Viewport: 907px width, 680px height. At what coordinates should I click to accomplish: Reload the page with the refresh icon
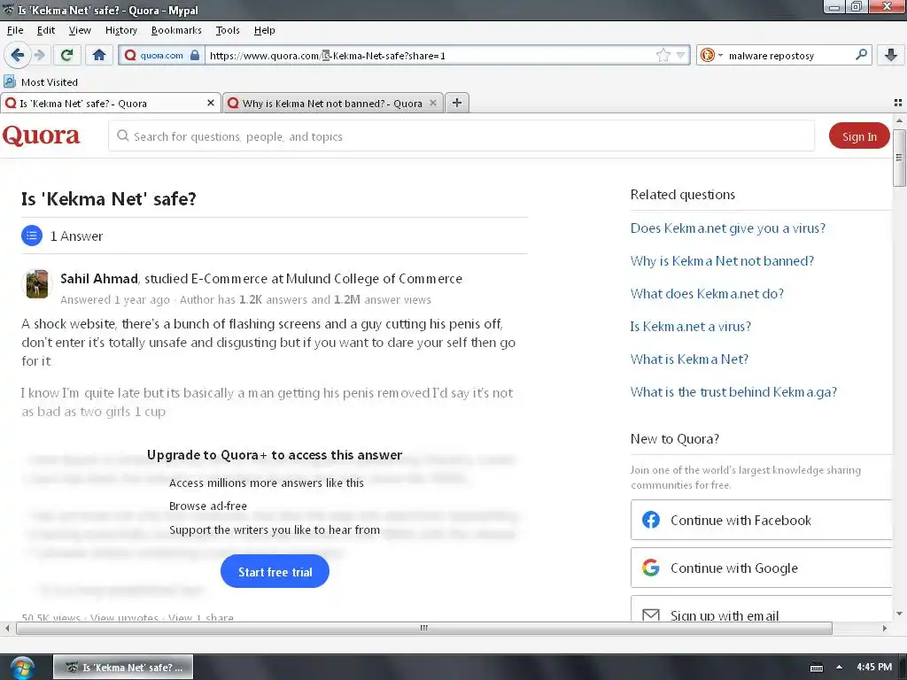[66, 56]
